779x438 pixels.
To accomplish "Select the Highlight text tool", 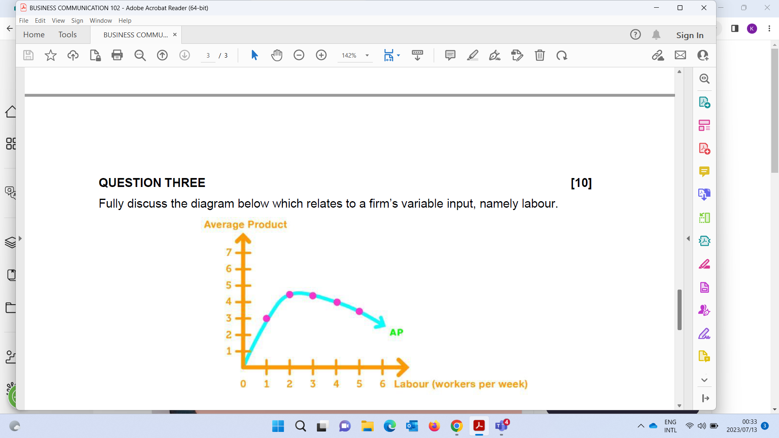I will 472,55.
